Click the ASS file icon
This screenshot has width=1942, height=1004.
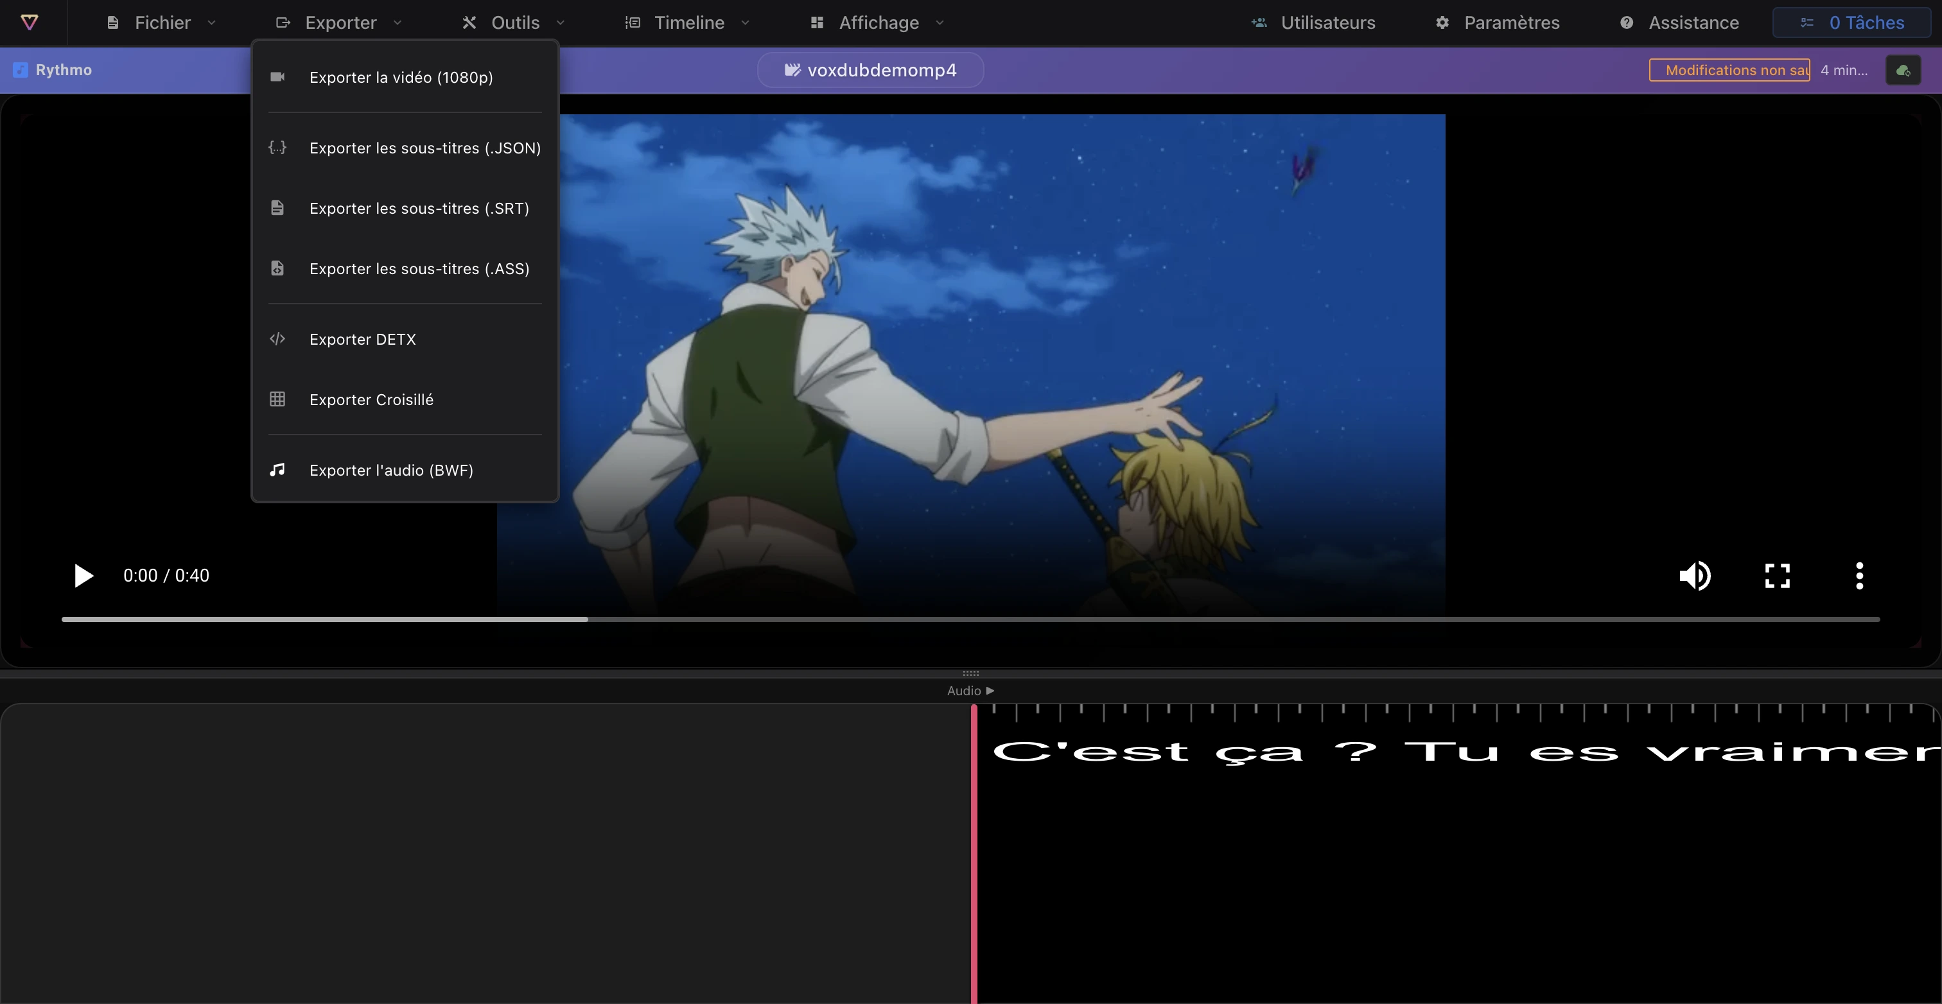pyautogui.click(x=277, y=268)
